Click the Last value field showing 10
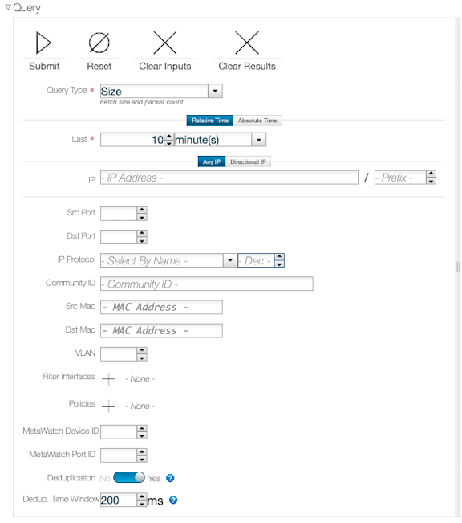Image resolution: width=462 pixels, height=523 pixels. [x=132, y=140]
